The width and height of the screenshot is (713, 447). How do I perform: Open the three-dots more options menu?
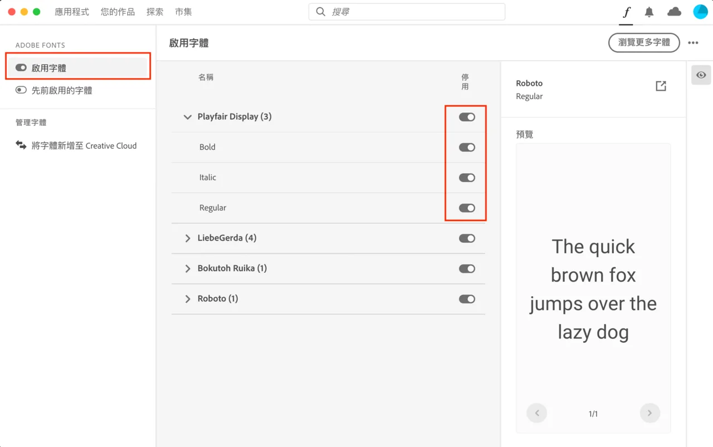[693, 43]
